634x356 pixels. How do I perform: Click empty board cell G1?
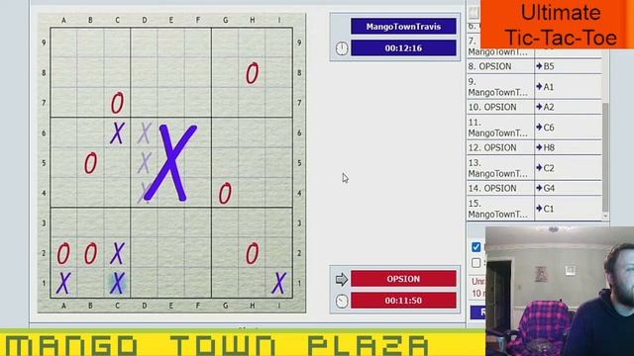point(225,283)
